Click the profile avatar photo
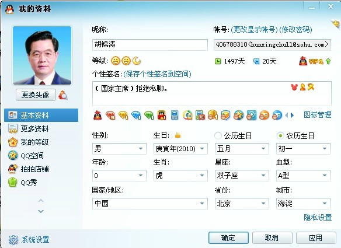 42,55
